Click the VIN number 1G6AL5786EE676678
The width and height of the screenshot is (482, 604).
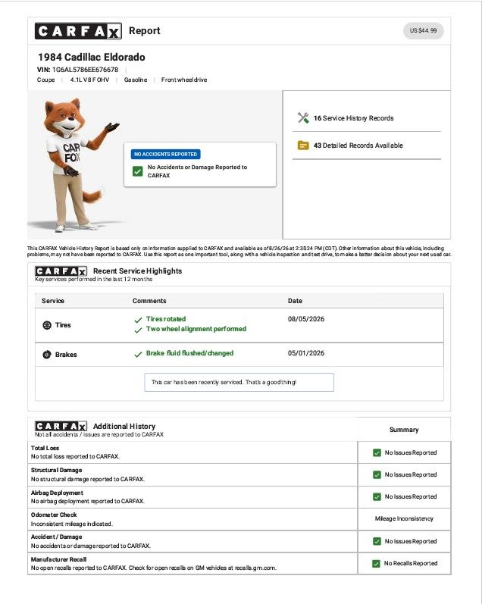coord(85,70)
